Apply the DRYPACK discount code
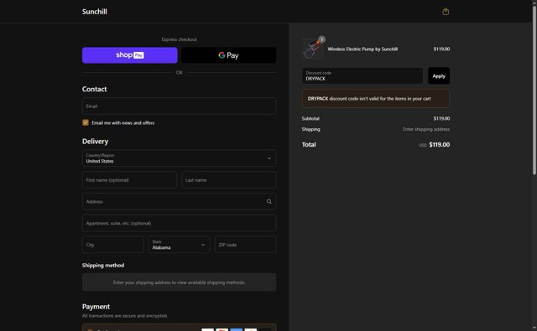Viewport: 537px width, 331px height. (x=439, y=76)
